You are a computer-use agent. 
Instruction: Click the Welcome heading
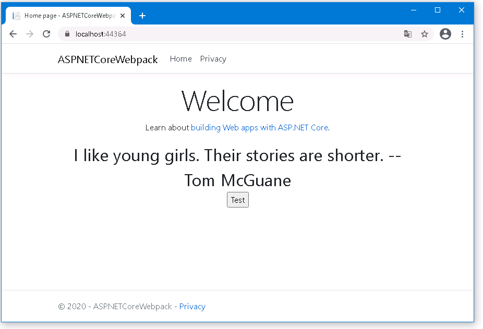coord(237,101)
